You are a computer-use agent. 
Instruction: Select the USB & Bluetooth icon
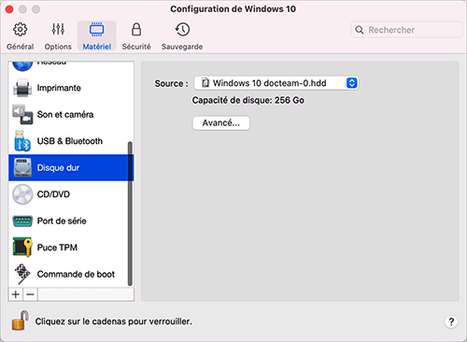(22, 141)
